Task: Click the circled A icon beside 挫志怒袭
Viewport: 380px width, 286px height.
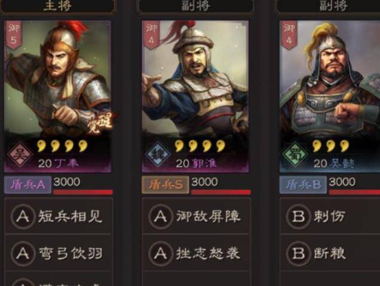Action: [161, 254]
